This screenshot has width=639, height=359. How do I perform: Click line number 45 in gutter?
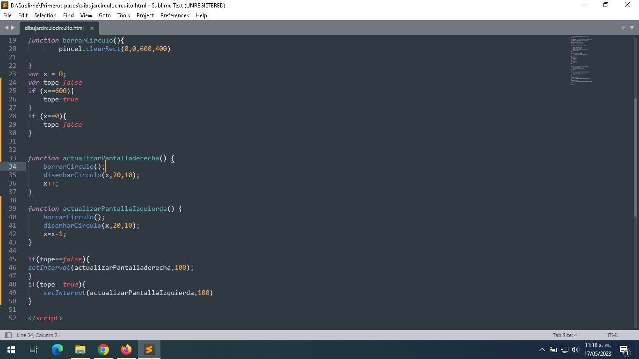[12, 259]
